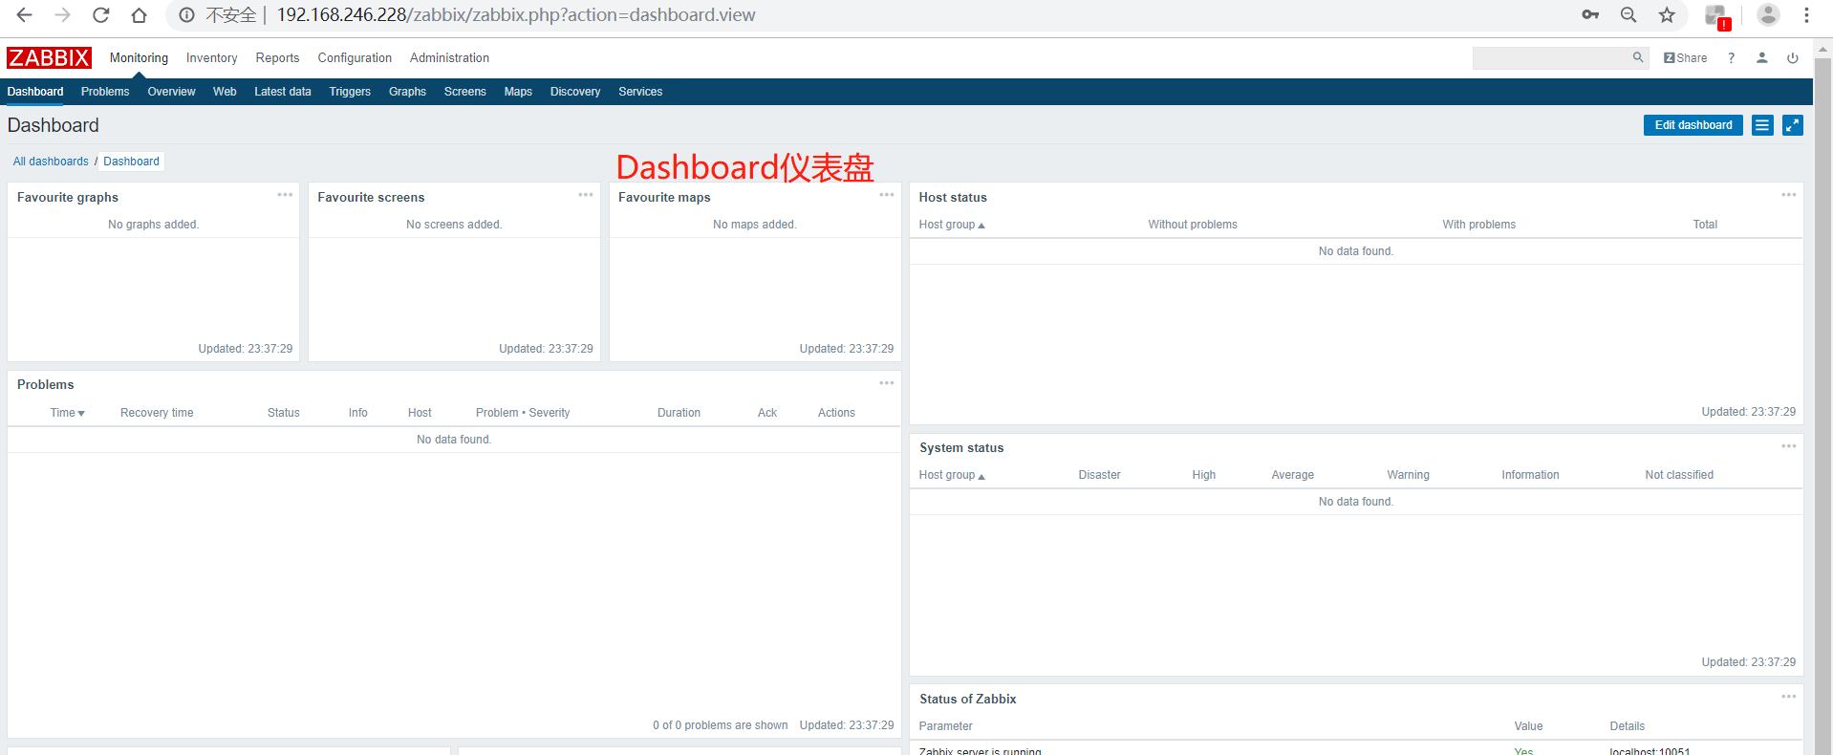Click '0 of 0 problems are shown' text
1833x755 pixels.
721,725
